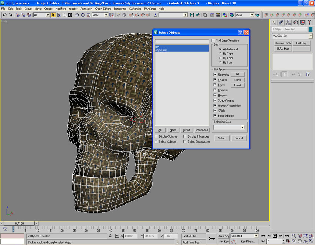
Task: Enable the Display Subtree checkbox
Action: (x=156, y=136)
